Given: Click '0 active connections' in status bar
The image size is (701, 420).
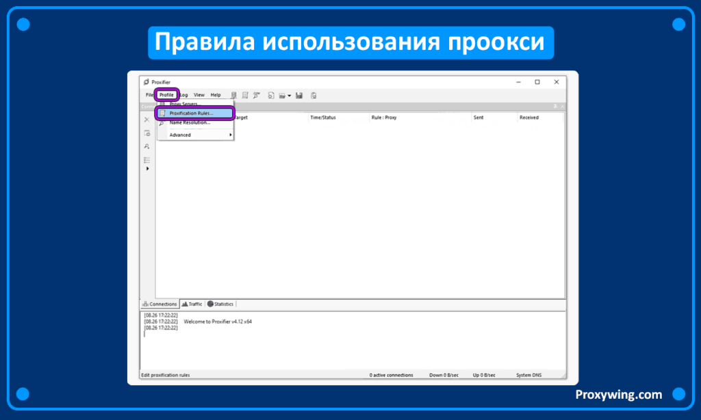Looking at the screenshot, I should (391, 376).
